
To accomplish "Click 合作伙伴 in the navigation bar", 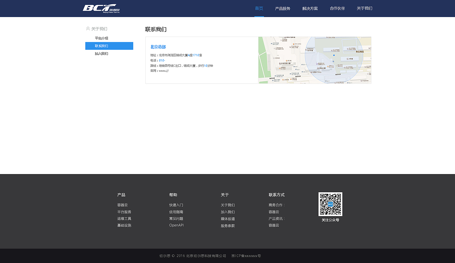I will pos(337,8).
